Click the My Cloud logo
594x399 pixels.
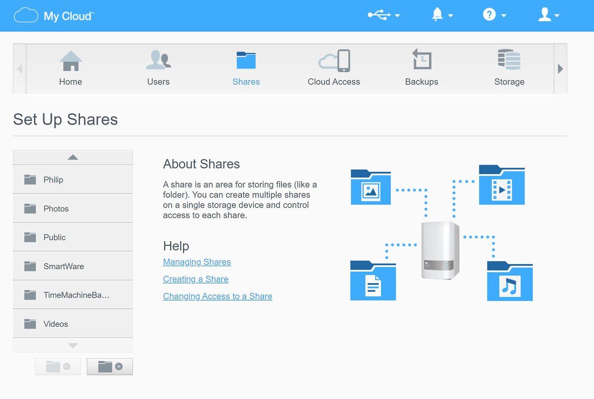[x=53, y=15]
